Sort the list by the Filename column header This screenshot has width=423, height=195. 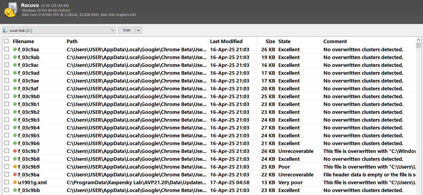click(x=23, y=41)
